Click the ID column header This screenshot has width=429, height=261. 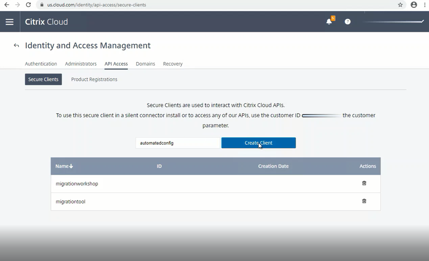click(159, 166)
